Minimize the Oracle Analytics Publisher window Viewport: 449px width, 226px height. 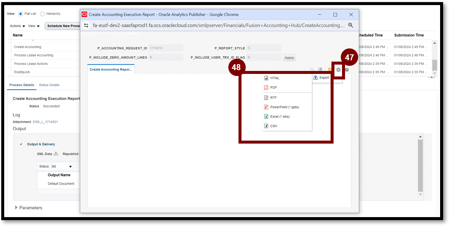coord(319,14)
